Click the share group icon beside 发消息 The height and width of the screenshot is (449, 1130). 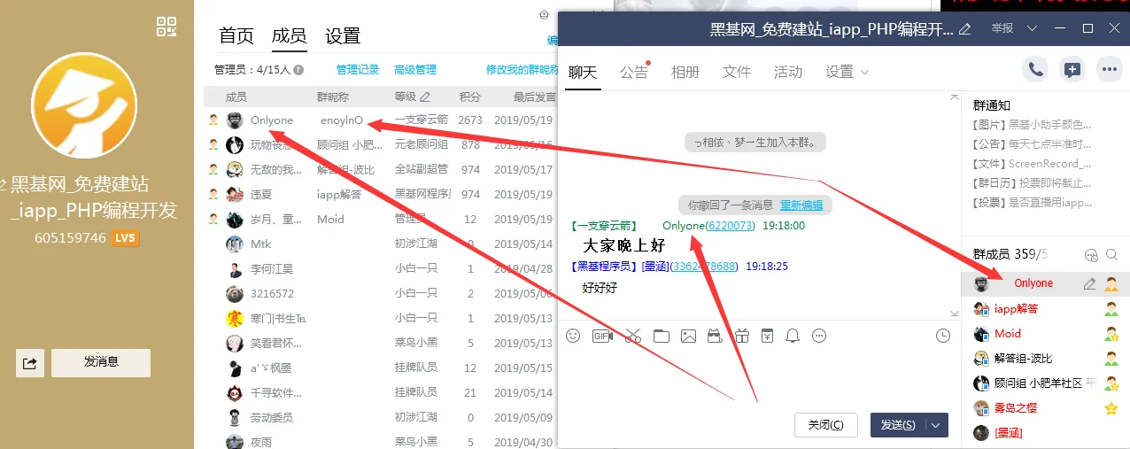(x=29, y=363)
